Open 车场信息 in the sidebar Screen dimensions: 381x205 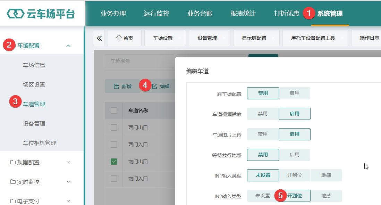point(34,65)
